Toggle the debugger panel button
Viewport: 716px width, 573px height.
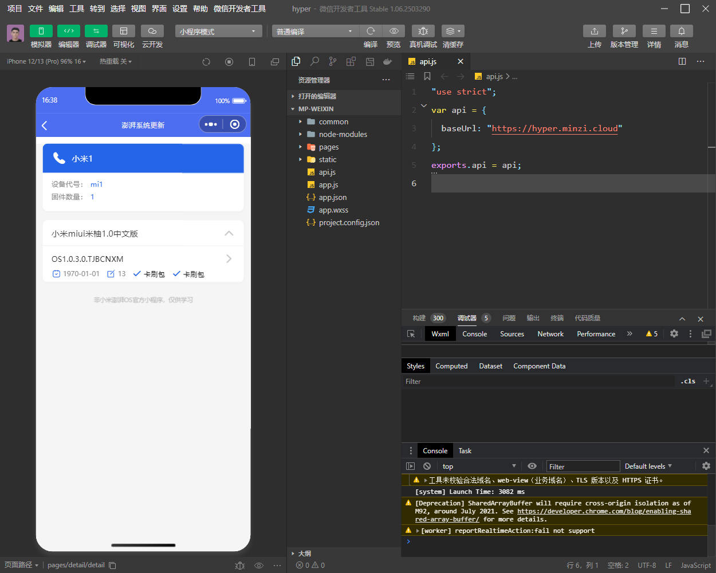coord(96,31)
